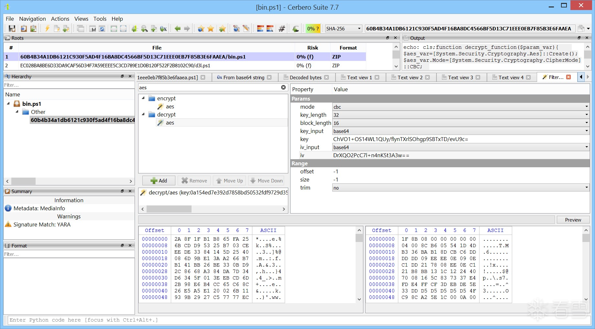Click the yellow lightning bolt toolbar icon
This screenshot has width=595, height=329.
click(x=47, y=28)
